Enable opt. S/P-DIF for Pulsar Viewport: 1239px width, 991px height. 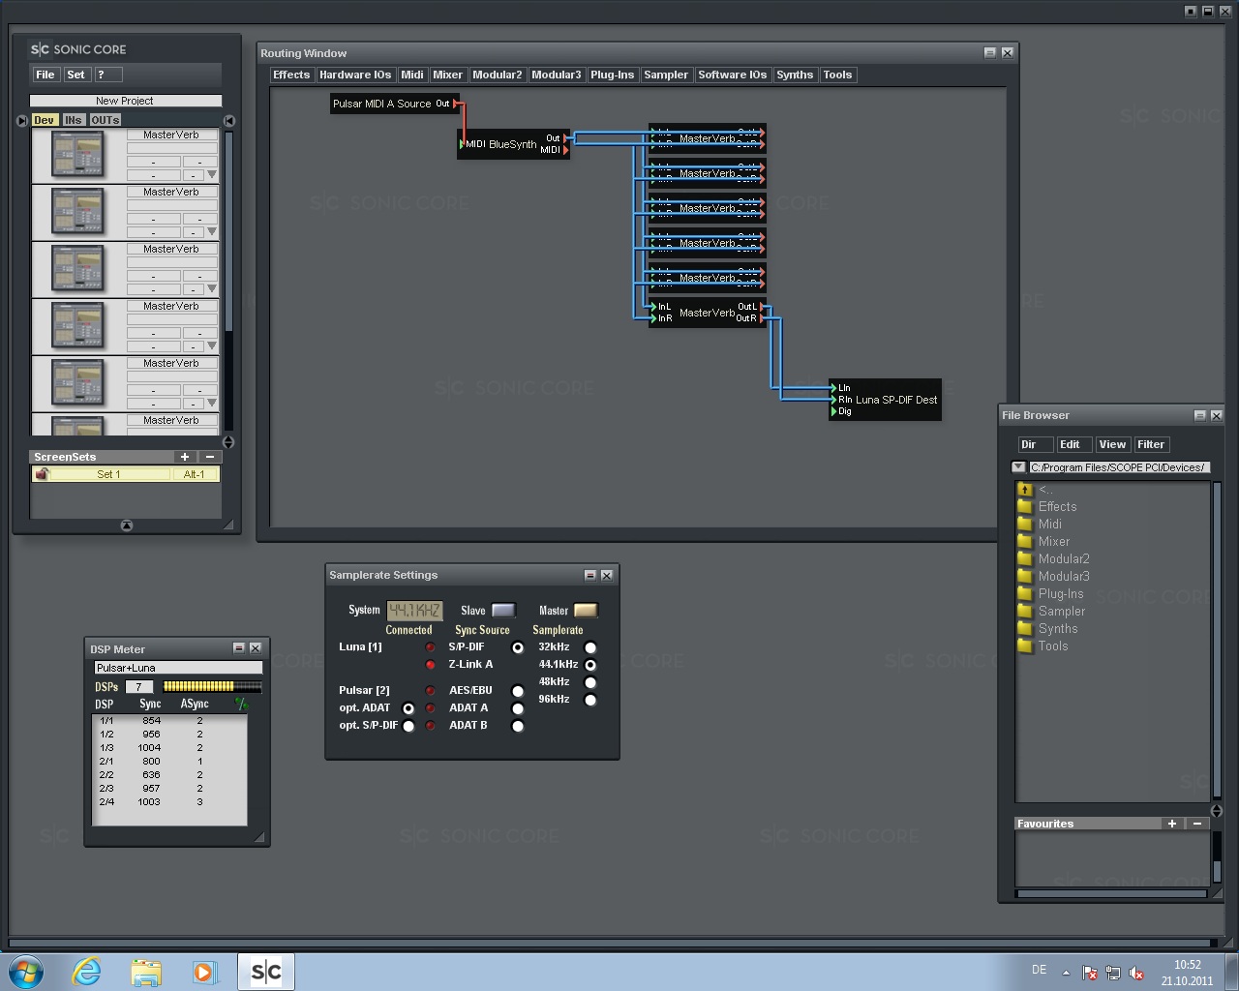click(408, 726)
